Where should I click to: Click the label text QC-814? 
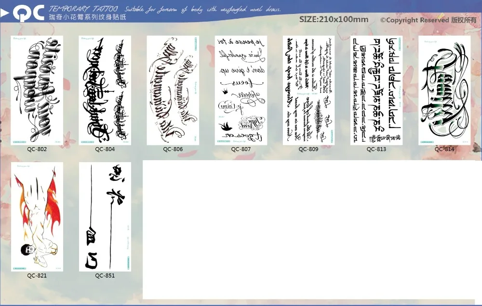point(444,149)
